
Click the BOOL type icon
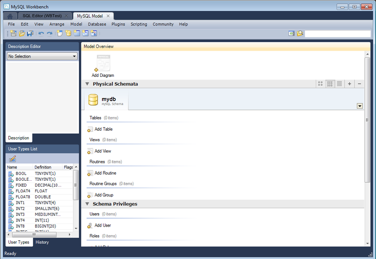click(11, 174)
